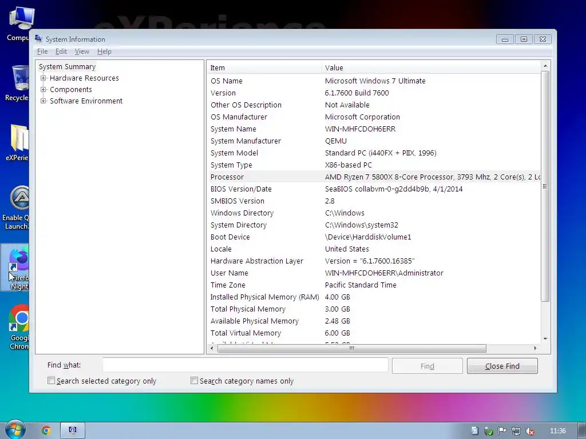The width and height of the screenshot is (586, 439).
Task: Click the scroll down arrow
Action: (545, 339)
